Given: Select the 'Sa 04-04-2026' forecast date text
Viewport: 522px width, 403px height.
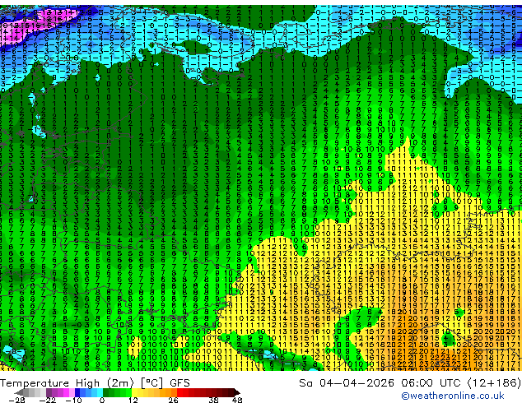Looking at the screenshot, I should click(347, 383).
